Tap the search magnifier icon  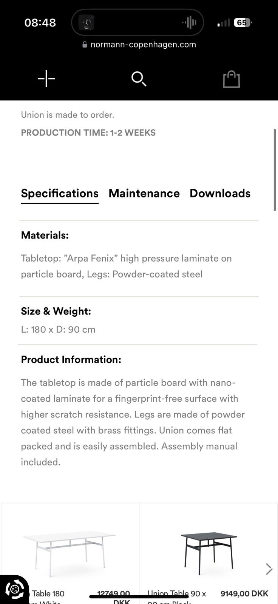(x=139, y=79)
